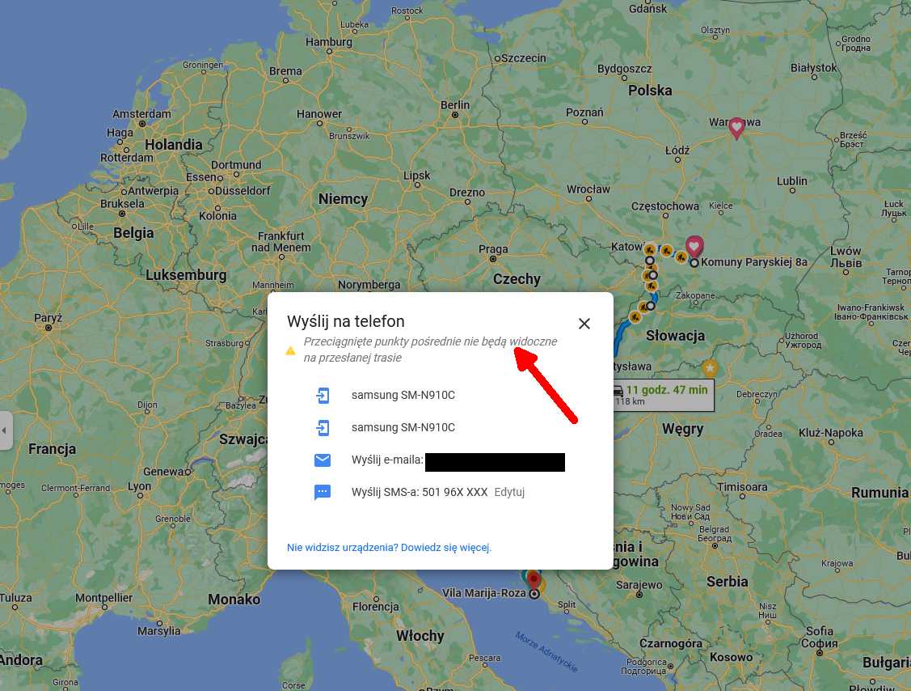This screenshot has width=911, height=691.
Task: Select the 11 godz. 47 min route label
Action: click(x=667, y=390)
